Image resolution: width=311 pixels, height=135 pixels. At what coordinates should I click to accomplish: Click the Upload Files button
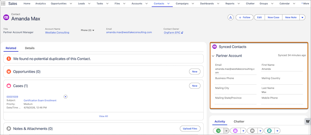point(190,129)
